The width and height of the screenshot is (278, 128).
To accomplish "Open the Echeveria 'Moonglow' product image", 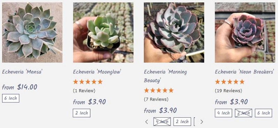I will [x=103, y=33].
